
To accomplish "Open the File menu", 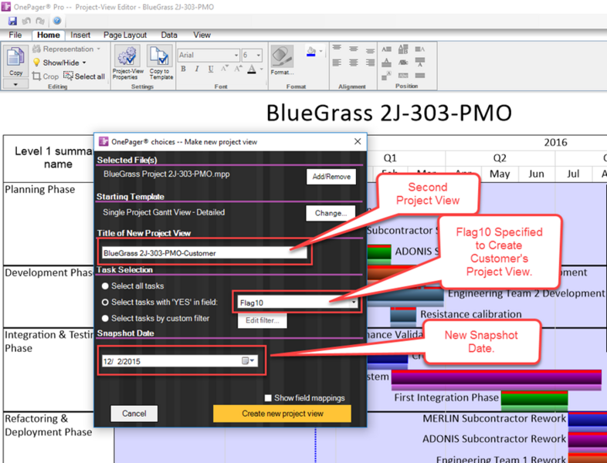I will (15, 35).
